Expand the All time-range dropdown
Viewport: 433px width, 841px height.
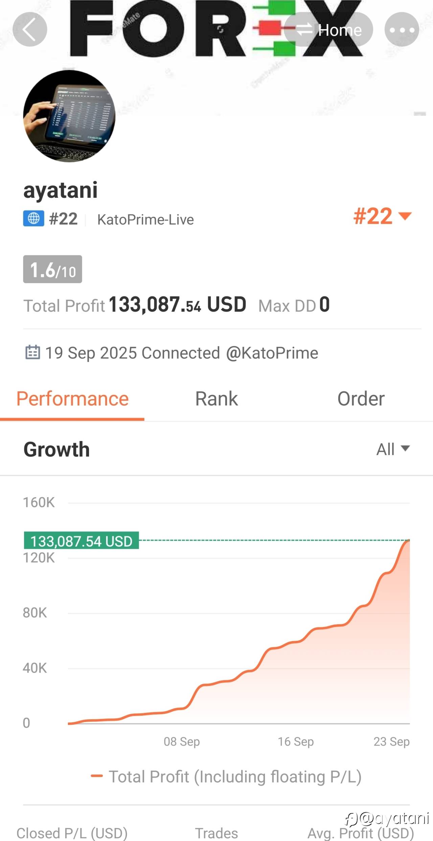click(x=393, y=449)
